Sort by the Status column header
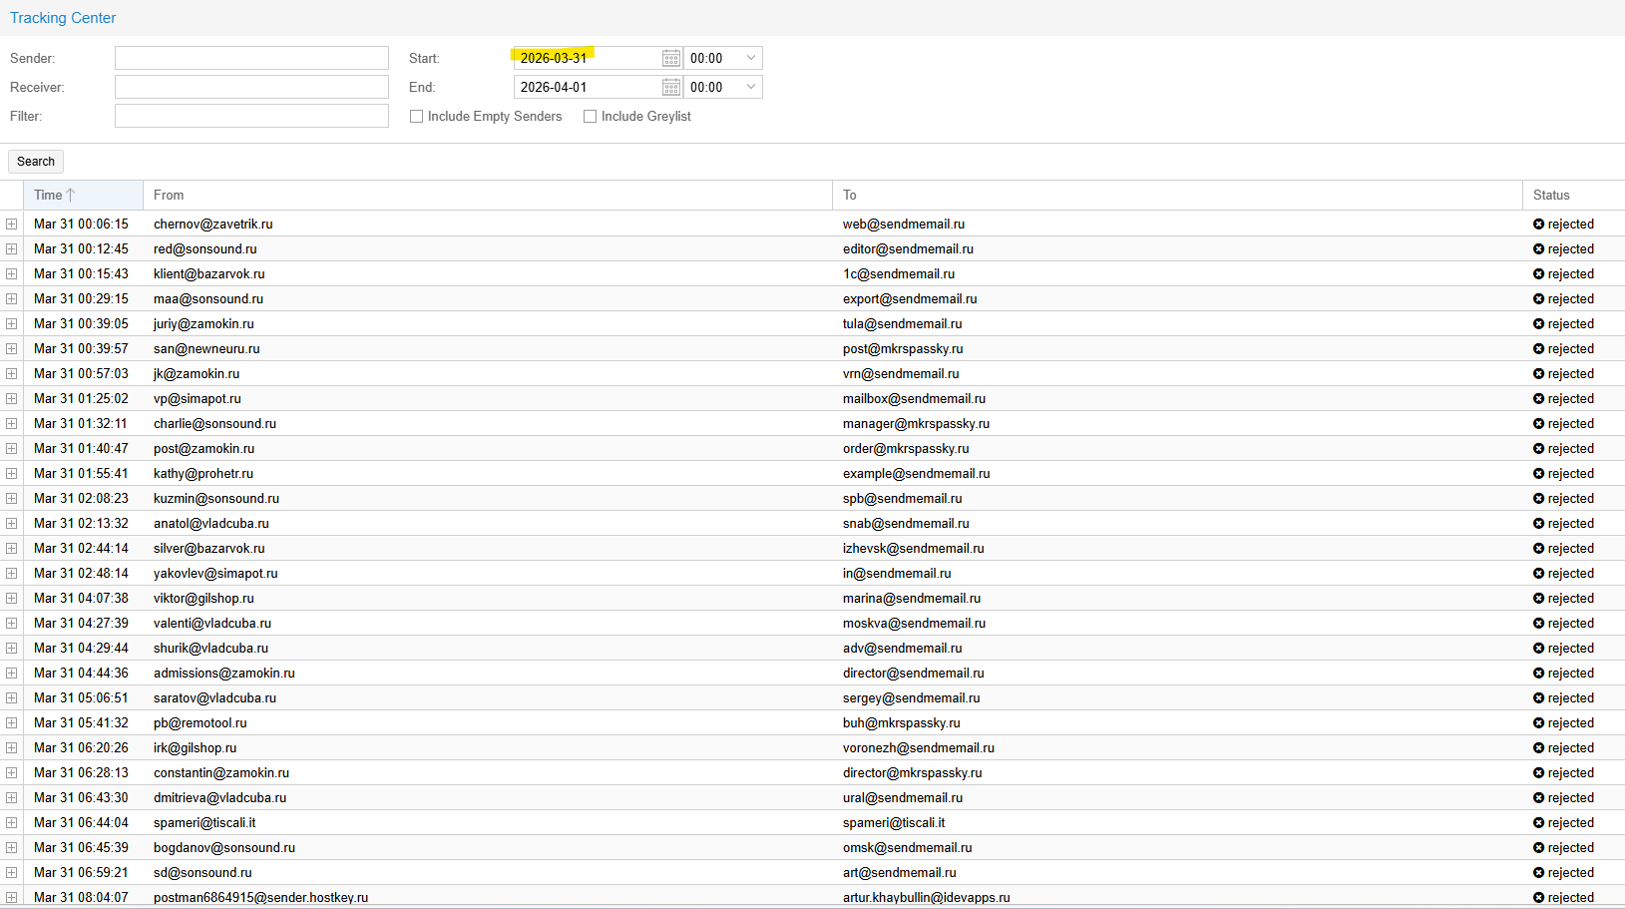Image resolution: width=1625 pixels, height=909 pixels. 1551,196
